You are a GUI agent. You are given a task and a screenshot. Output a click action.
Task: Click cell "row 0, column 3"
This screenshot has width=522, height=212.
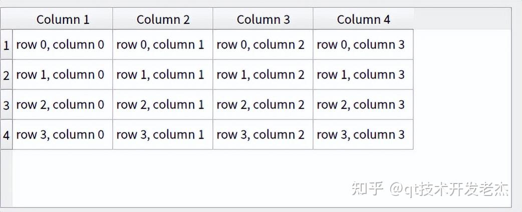pyautogui.click(x=363, y=45)
